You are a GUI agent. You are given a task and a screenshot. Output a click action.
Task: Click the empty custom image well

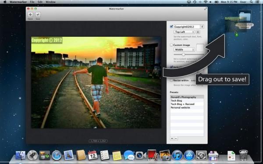point(200,48)
